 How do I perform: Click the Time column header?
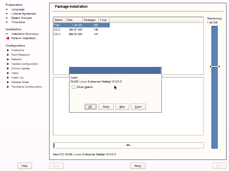coord(104,20)
